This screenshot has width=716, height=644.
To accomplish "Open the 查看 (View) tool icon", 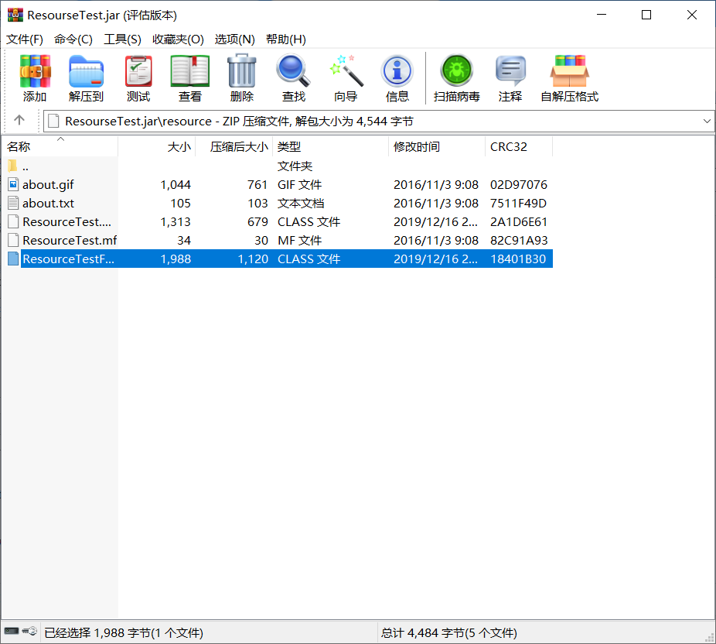I will pos(188,77).
